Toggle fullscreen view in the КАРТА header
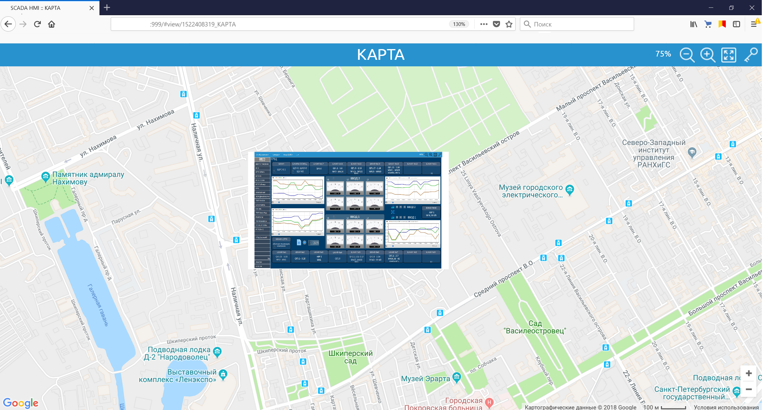This screenshot has height=410, width=763. pos(728,55)
